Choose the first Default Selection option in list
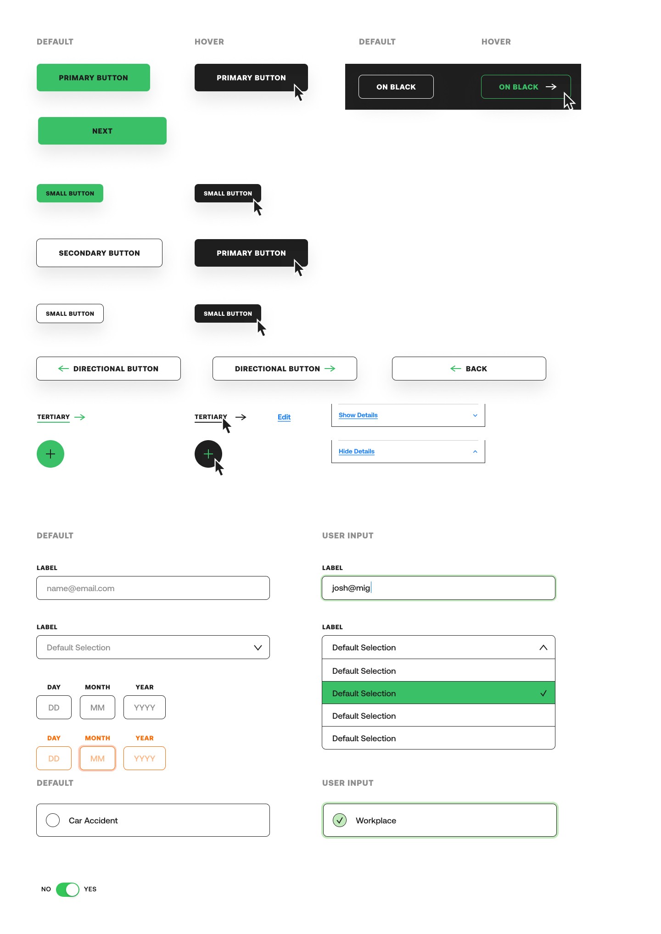The image size is (661, 934). click(x=438, y=671)
